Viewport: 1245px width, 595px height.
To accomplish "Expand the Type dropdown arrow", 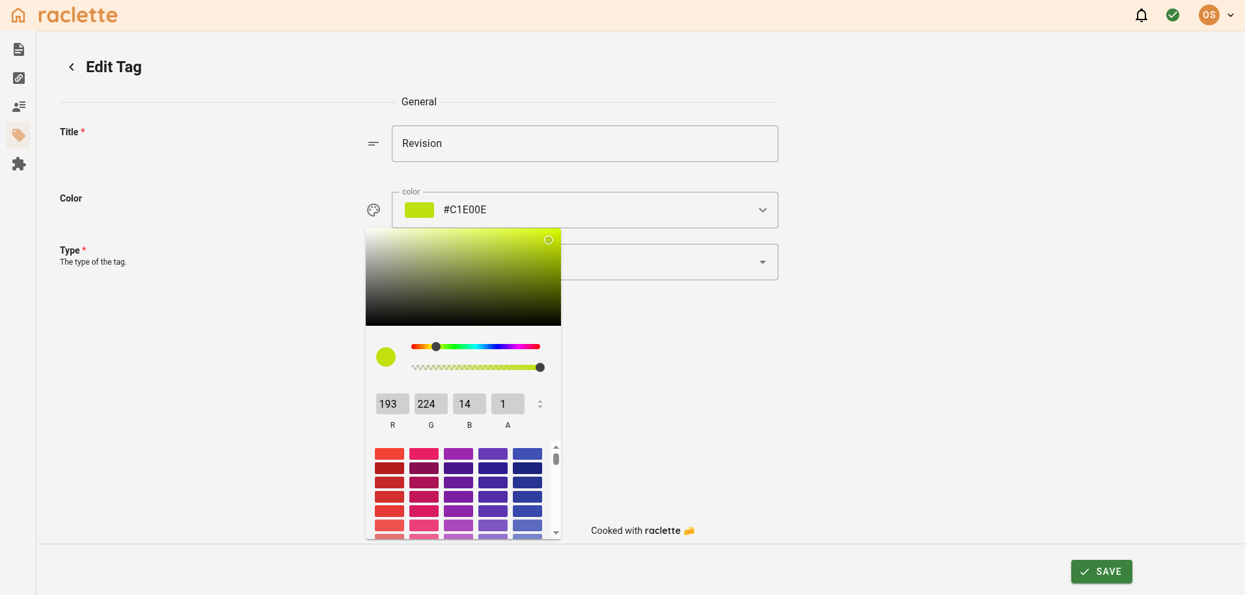I will 762,262.
